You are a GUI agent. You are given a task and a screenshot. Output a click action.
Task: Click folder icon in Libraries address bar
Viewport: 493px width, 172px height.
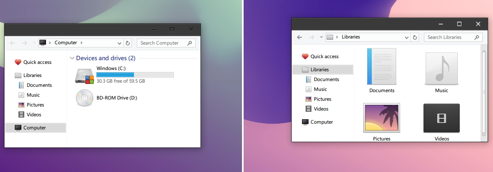pyautogui.click(x=329, y=37)
